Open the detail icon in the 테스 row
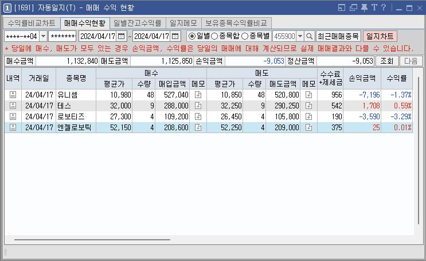 click(x=13, y=106)
